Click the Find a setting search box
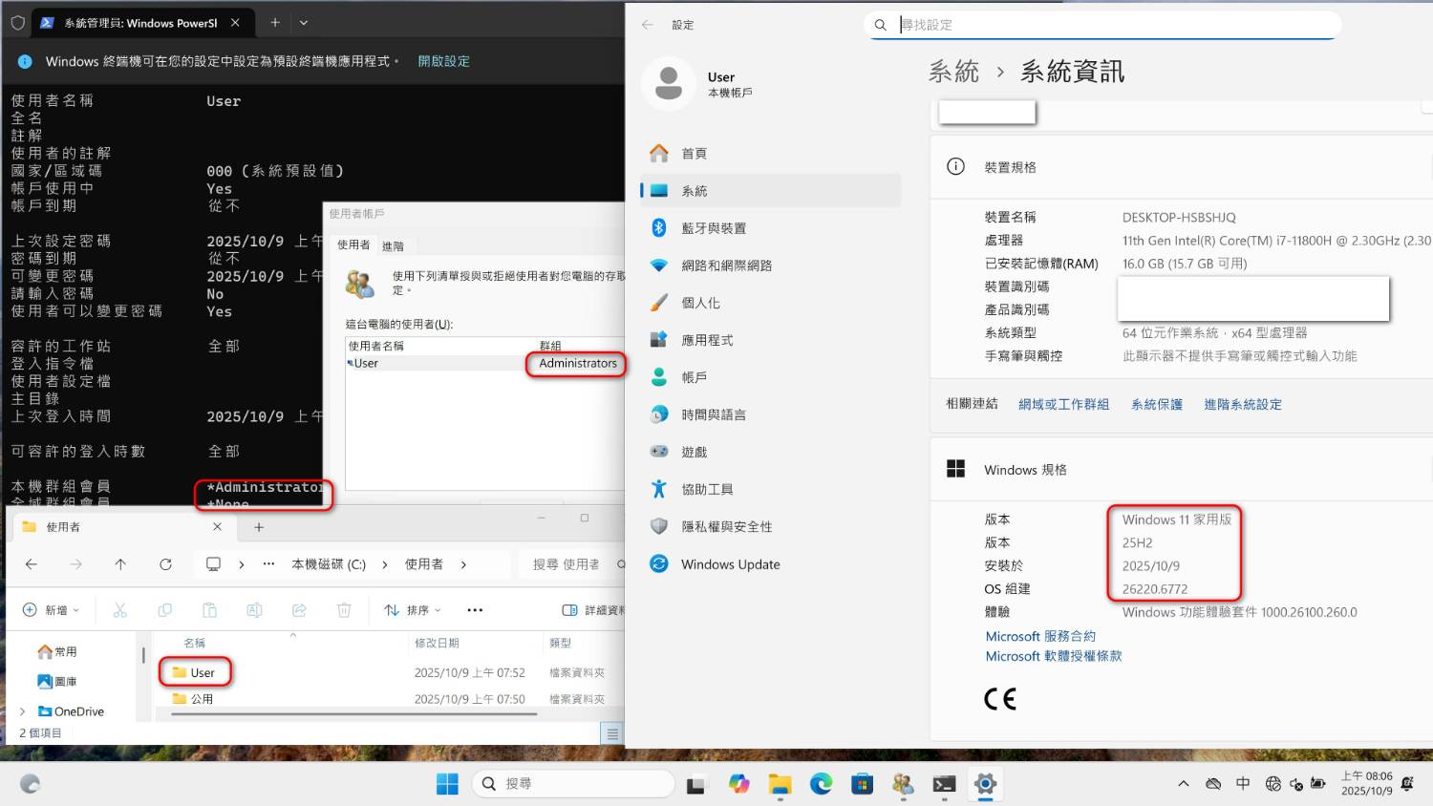 [x=1108, y=25]
